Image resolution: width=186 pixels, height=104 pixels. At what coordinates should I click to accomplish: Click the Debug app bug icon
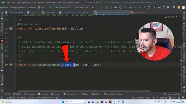pos(106,8)
